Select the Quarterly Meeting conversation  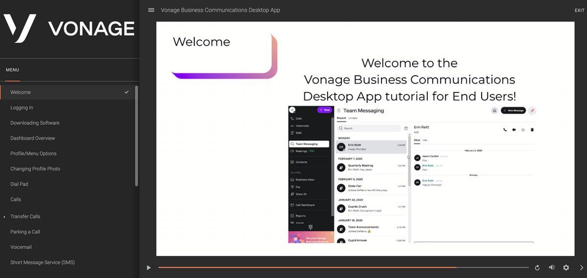click(372, 167)
